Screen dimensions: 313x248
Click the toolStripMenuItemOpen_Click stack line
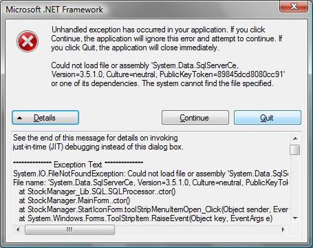[153, 209]
